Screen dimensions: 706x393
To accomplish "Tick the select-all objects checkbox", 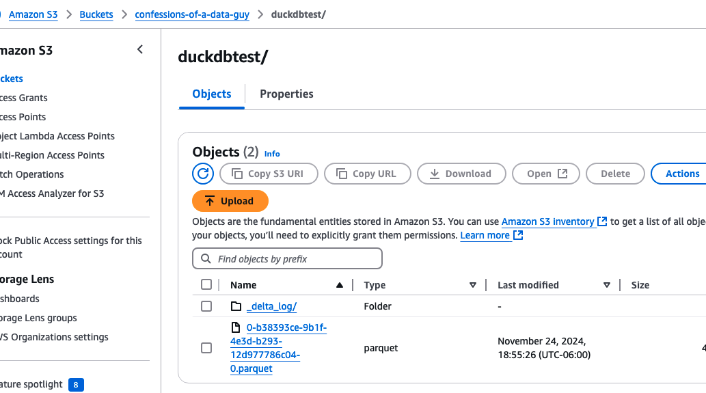I will [206, 284].
